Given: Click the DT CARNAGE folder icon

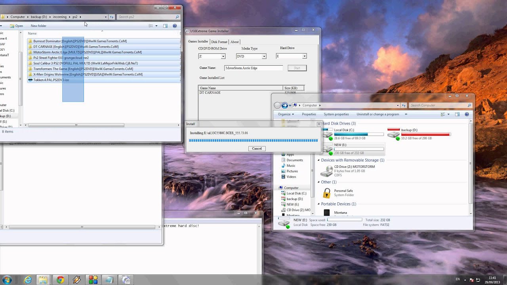Looking at the screenshot, I should pyautogui.click(x=30, y=47).
